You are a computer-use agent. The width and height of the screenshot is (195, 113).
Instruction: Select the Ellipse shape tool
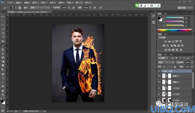(x=3, y=86)
